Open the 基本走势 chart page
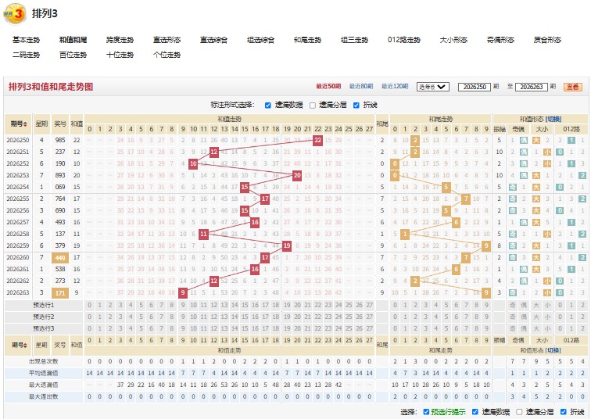 click(26, 40)
